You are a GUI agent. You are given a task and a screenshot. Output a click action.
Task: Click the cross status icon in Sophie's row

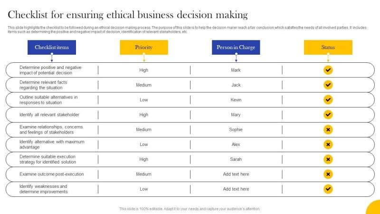(328, 129)
